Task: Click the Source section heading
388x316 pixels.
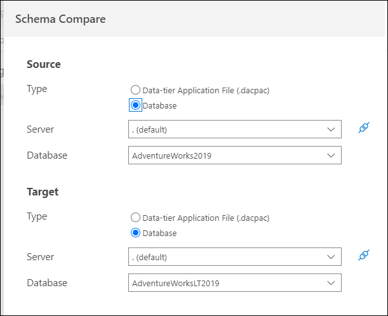Action: click(44, 64)
